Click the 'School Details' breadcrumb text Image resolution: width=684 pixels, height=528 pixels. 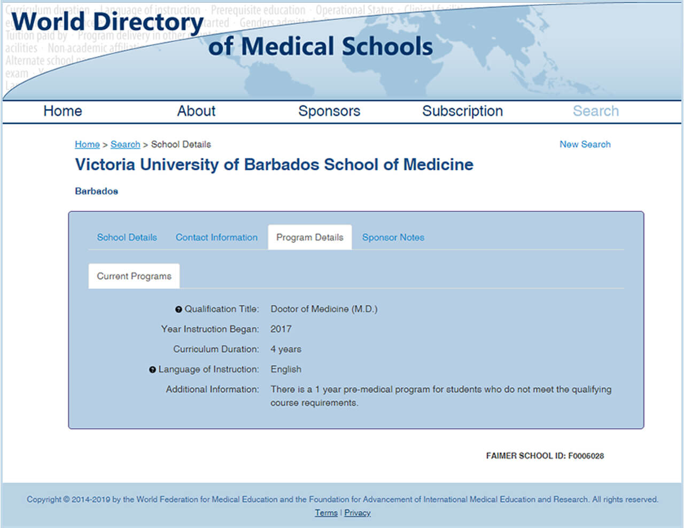pyautogui.click(x=181, y=144)
